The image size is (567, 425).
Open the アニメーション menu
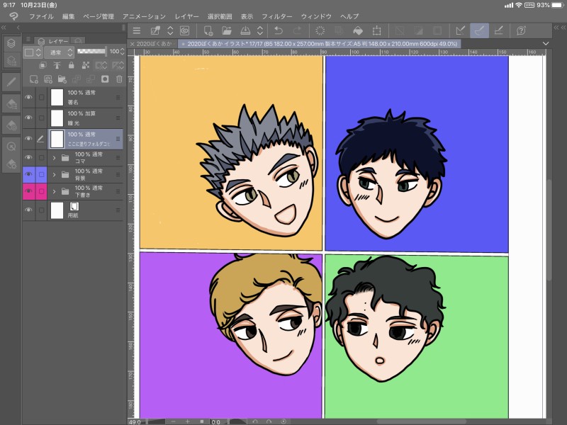[x=144, y=16]
